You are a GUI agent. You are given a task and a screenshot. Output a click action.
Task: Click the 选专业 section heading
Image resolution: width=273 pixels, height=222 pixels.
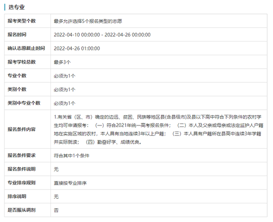17,7
